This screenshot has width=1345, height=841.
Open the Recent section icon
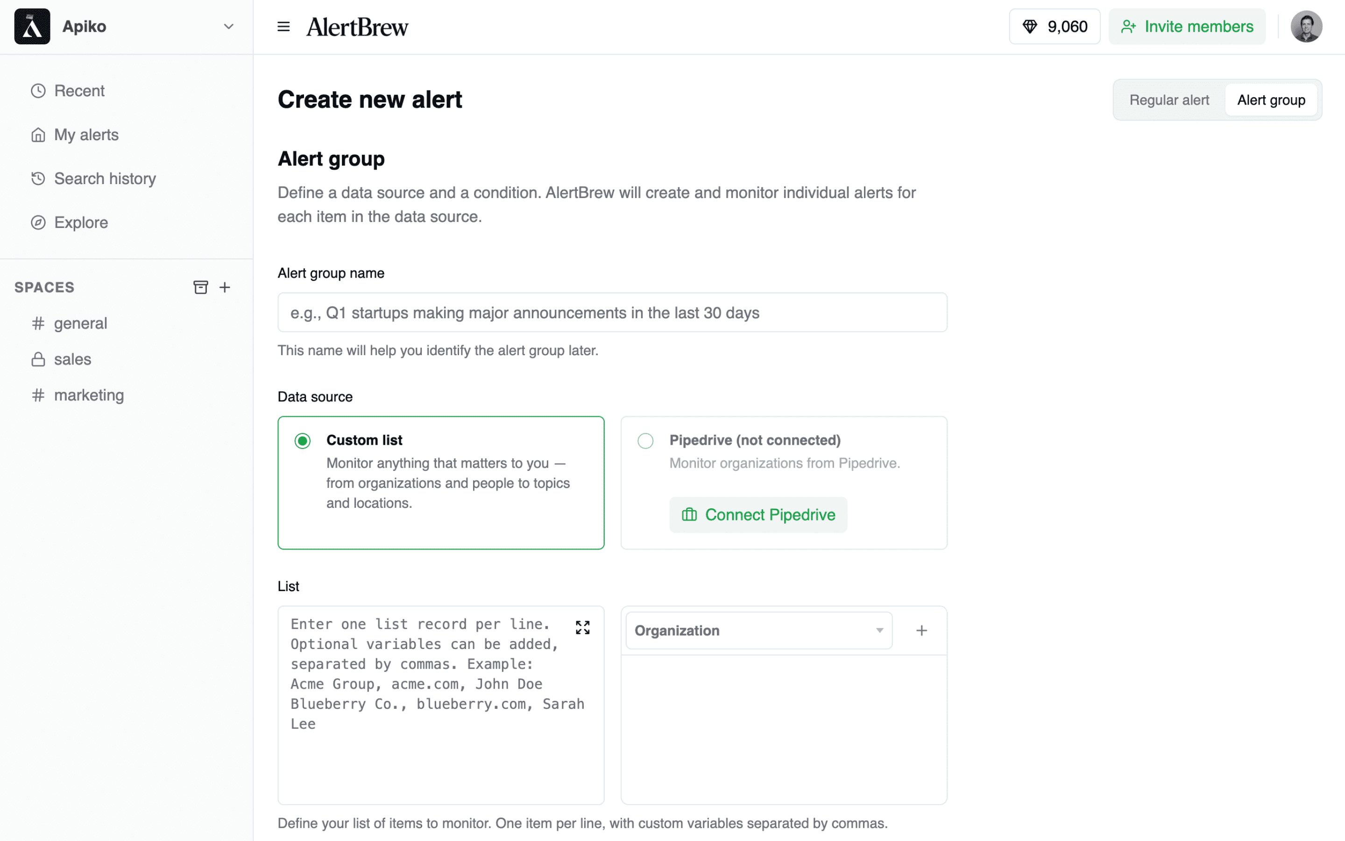pyautogui.click(x=38, y=90)
